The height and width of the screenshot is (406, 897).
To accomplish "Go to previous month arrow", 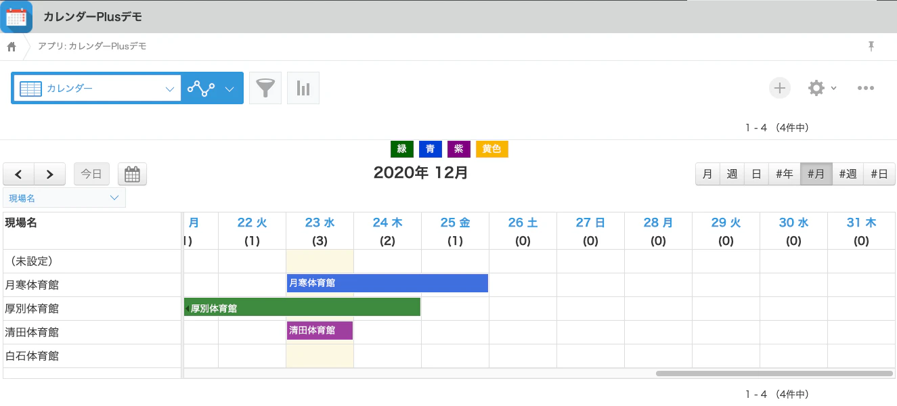I will [x=19, y=174].
